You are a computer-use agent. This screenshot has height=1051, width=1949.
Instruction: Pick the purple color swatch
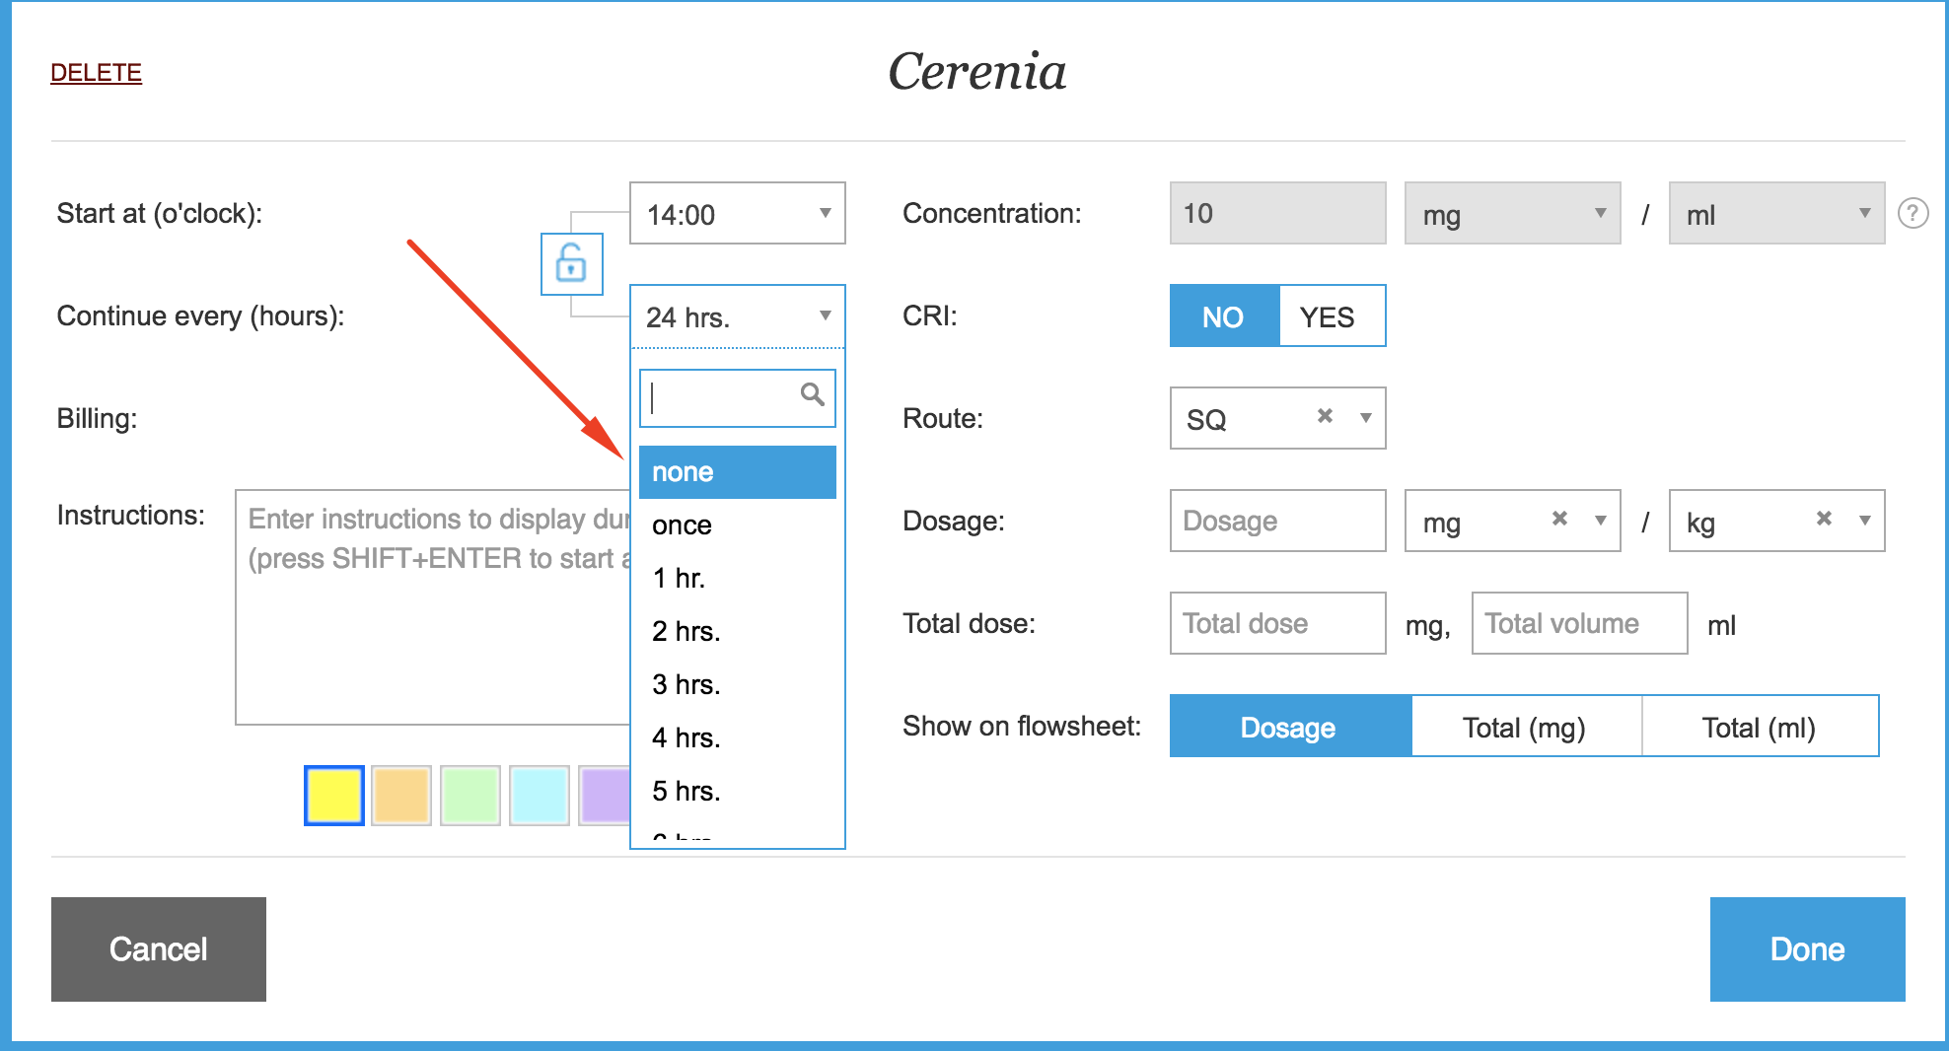(605, 796)
